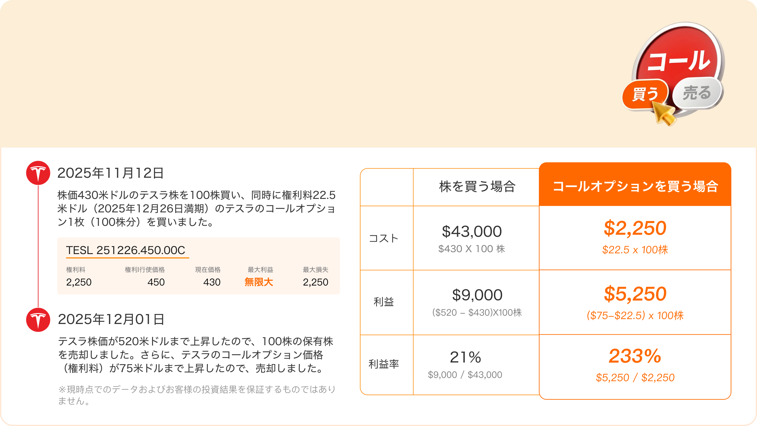
Task: Click the 2025年11月12日 date heading
Action: pyautogui.click(x=111, y=173)
